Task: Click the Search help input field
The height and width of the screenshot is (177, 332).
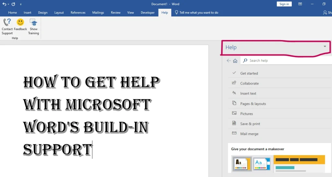Action: pyautogui.click(x=286, y=61)
